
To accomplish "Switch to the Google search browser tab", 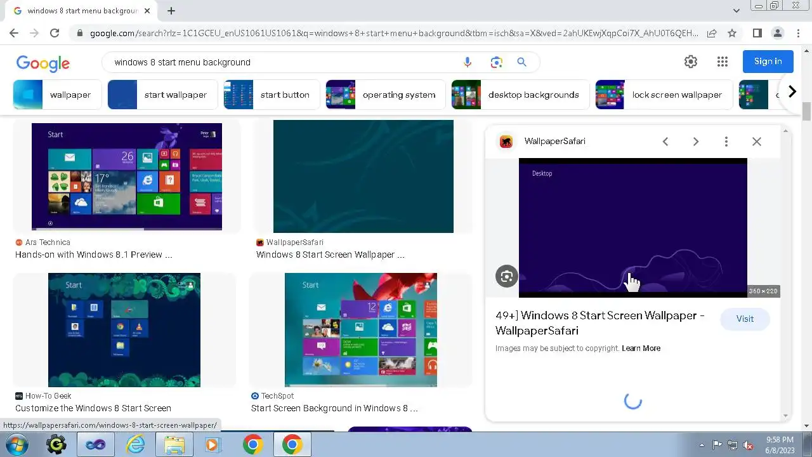I will click(x=81, y=11).
